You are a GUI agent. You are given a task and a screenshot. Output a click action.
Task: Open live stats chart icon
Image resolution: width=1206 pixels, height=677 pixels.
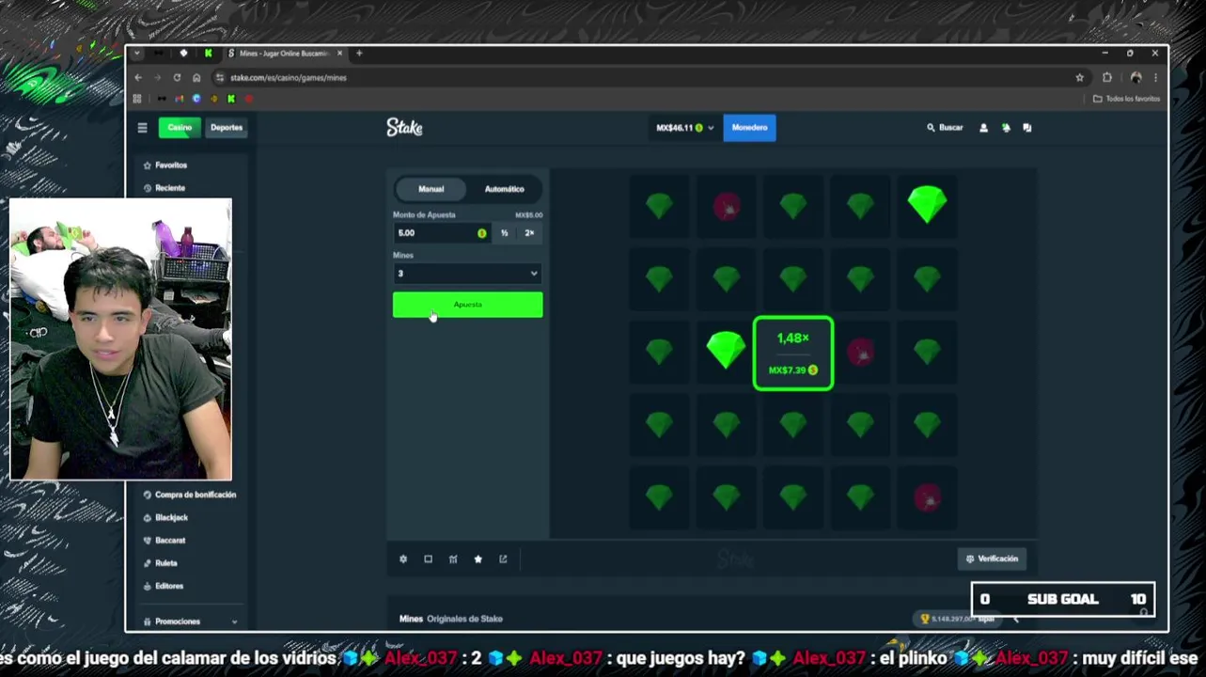coord(453,559)
